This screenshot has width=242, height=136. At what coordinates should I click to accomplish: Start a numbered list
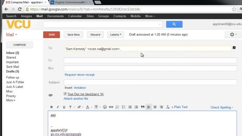click(x=117, y=107)
